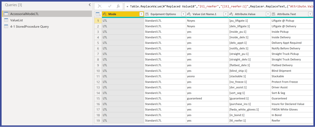This screenshot has width=315, height=127.
Task: Open the Attribute.Text filter dropdown
Action: 310,14
